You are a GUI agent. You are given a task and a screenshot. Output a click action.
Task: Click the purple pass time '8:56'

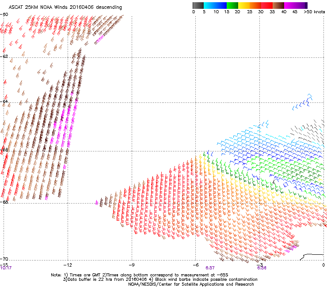pos(262,268)
